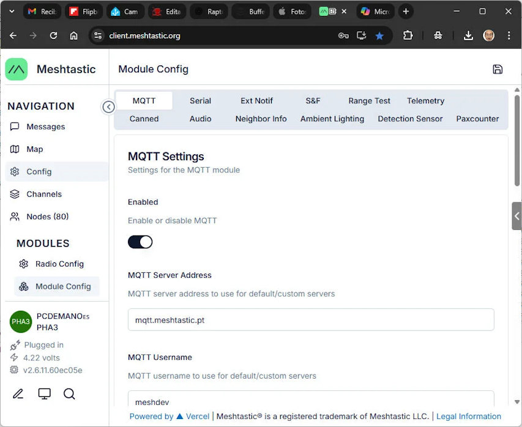
Task: Click the incognito-style hat icon in toolbar
Action: (x=438, y=35)
